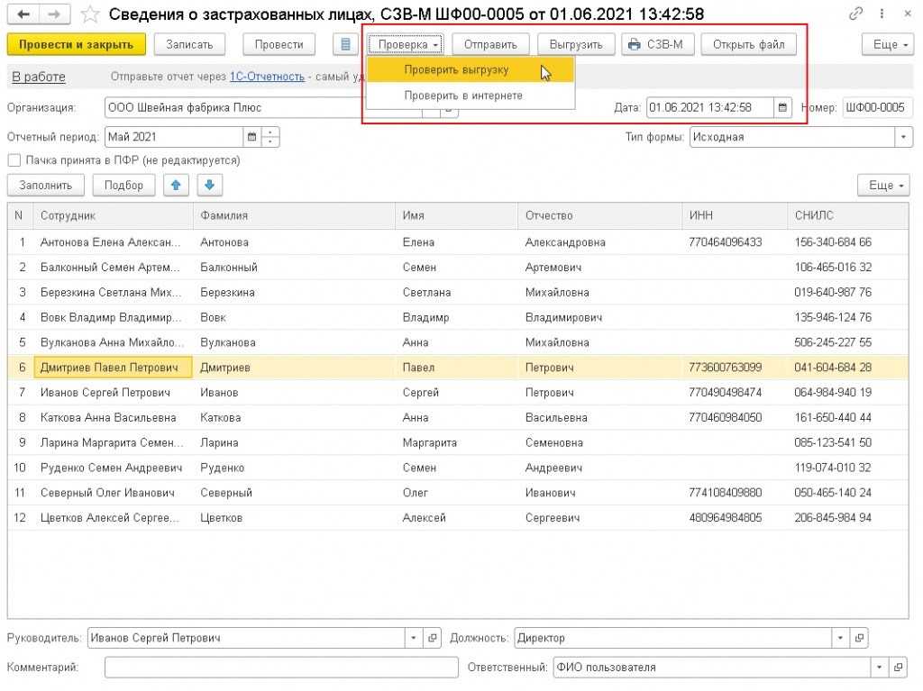Open calendar picker for the Дата field

click(x=783, y=107)
